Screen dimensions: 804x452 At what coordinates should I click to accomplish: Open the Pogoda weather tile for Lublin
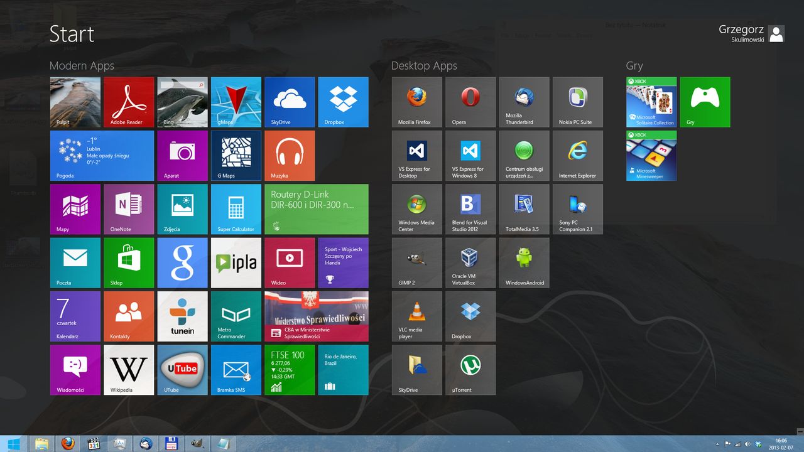click(102, 156)
